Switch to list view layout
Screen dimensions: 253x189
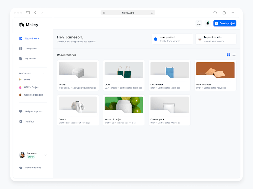click(234, 55)
